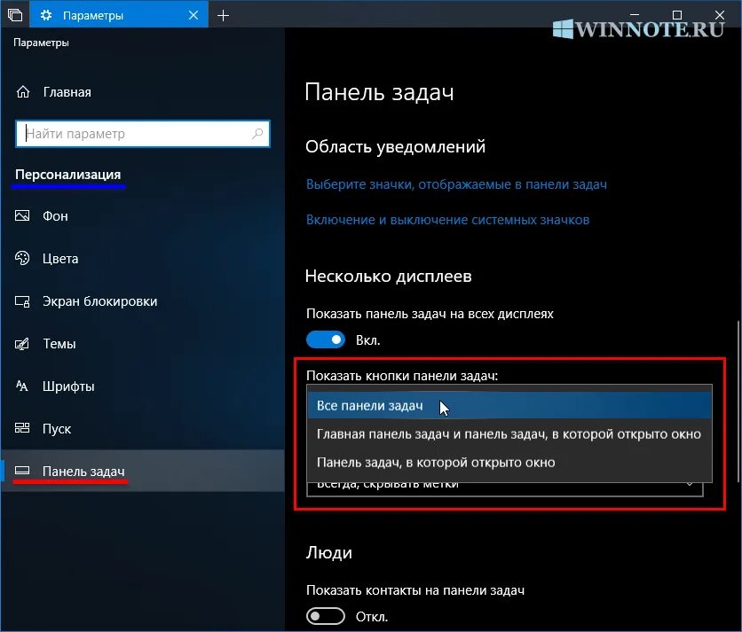
Task: Select Панель задач in the sidebar
Action: click(x=142, y=471)
